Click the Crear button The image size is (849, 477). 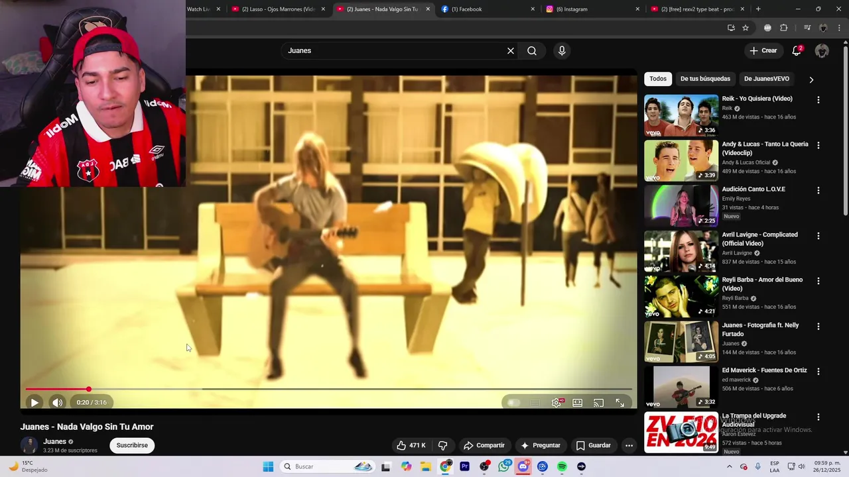coord(763,50)
